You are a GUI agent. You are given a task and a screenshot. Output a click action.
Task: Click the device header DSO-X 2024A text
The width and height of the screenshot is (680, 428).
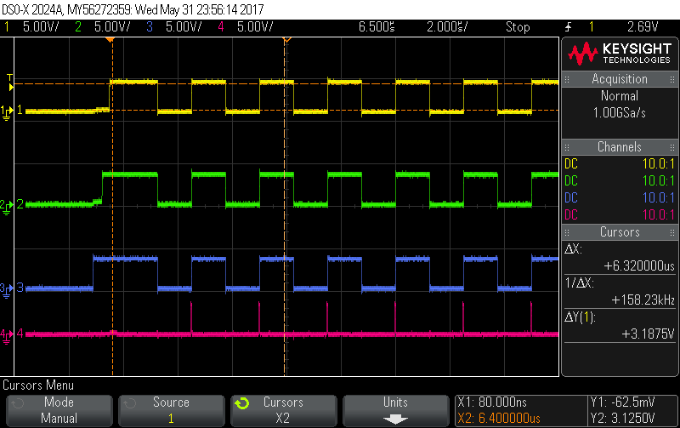(x=33, y=9)
